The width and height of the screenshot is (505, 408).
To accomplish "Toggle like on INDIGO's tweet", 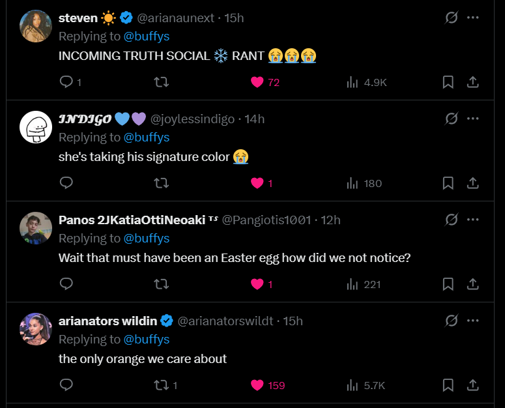I will (x=257, y=183).
